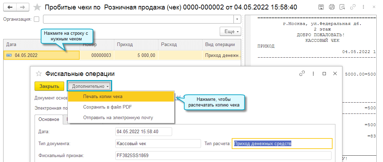Open the print preview icon
383x162 pixels.
(342, 7)
